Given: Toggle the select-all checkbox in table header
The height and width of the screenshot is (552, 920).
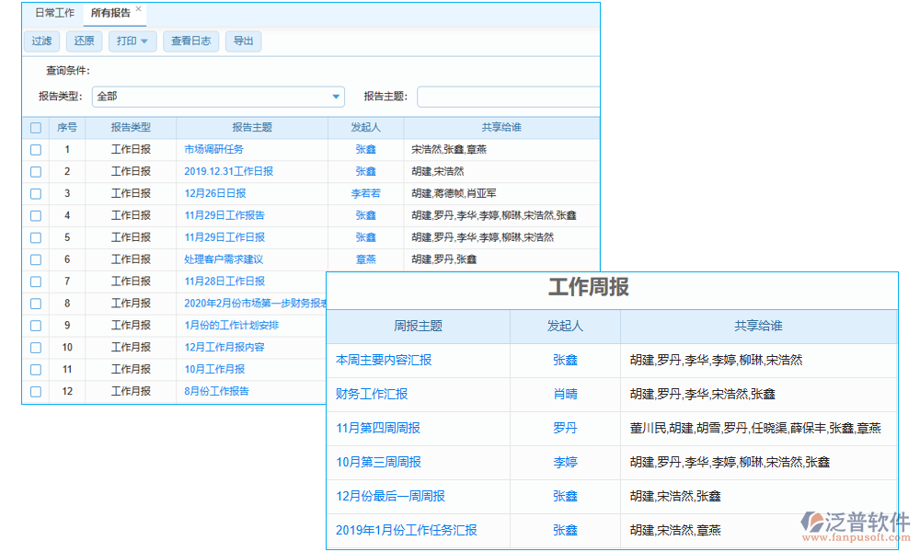Looking at the screenshot, I should (35, 127).
